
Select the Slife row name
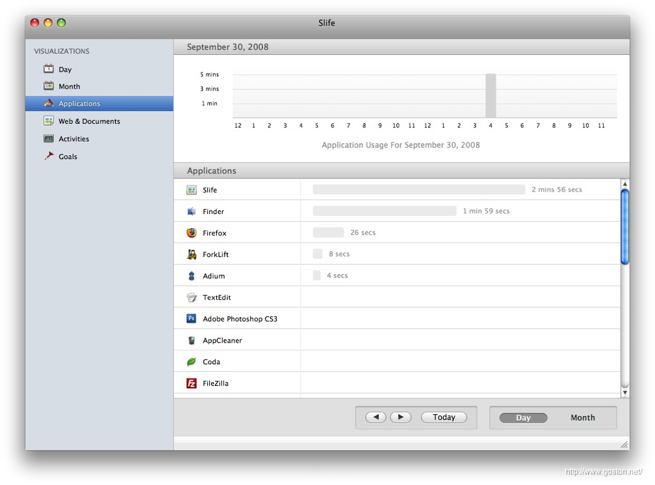[x=210, y=190]
